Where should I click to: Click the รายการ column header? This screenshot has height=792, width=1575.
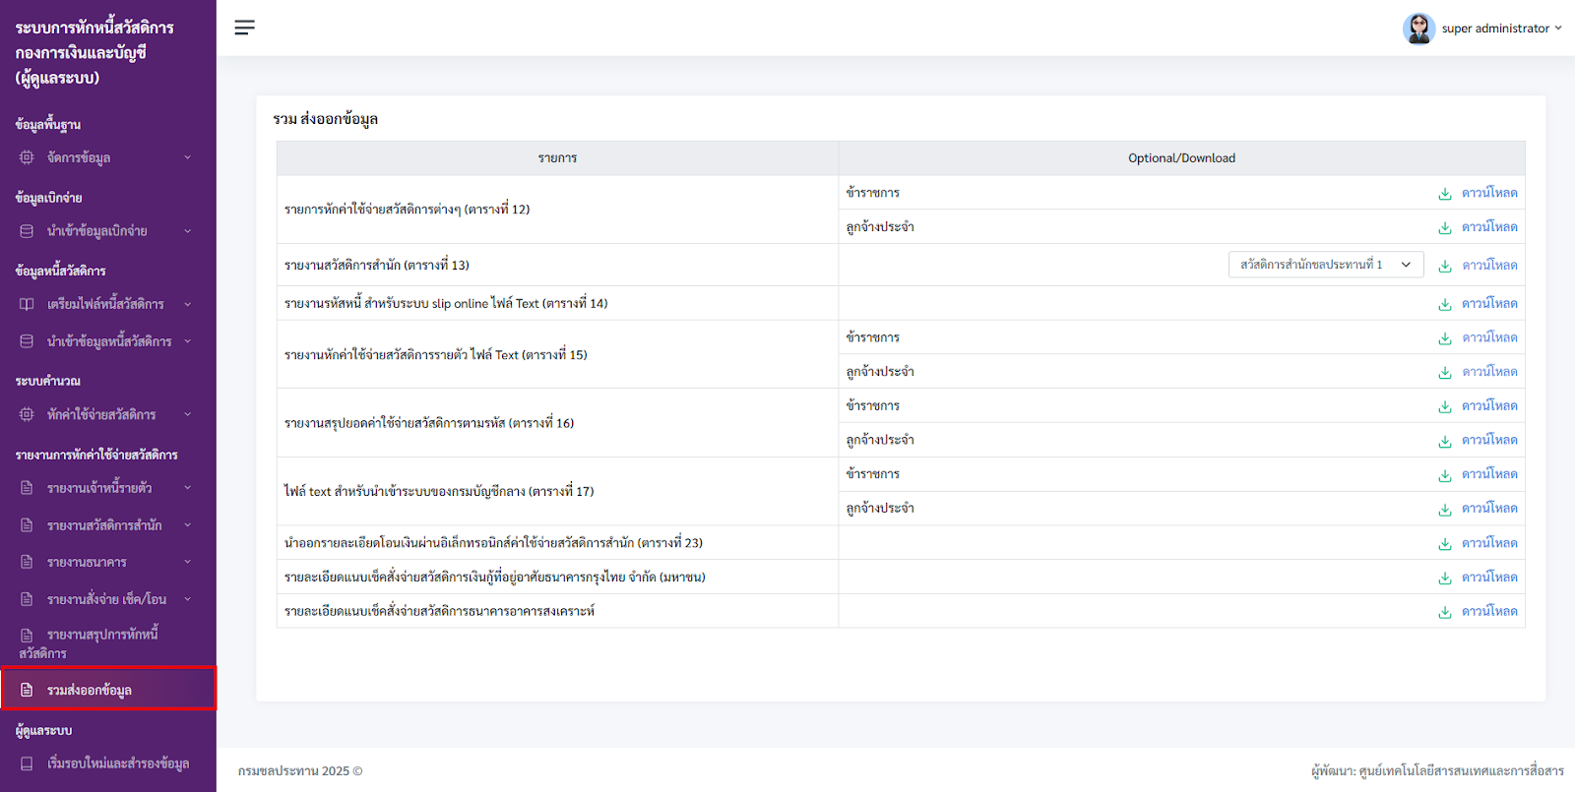557,158
